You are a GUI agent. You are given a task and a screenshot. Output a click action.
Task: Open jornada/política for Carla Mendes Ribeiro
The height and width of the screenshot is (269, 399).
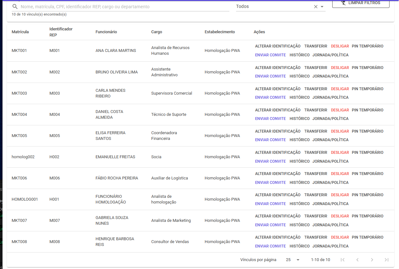point(330,97)
